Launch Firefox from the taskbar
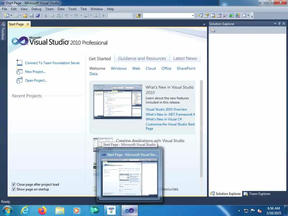 click(x=42, y=210)
